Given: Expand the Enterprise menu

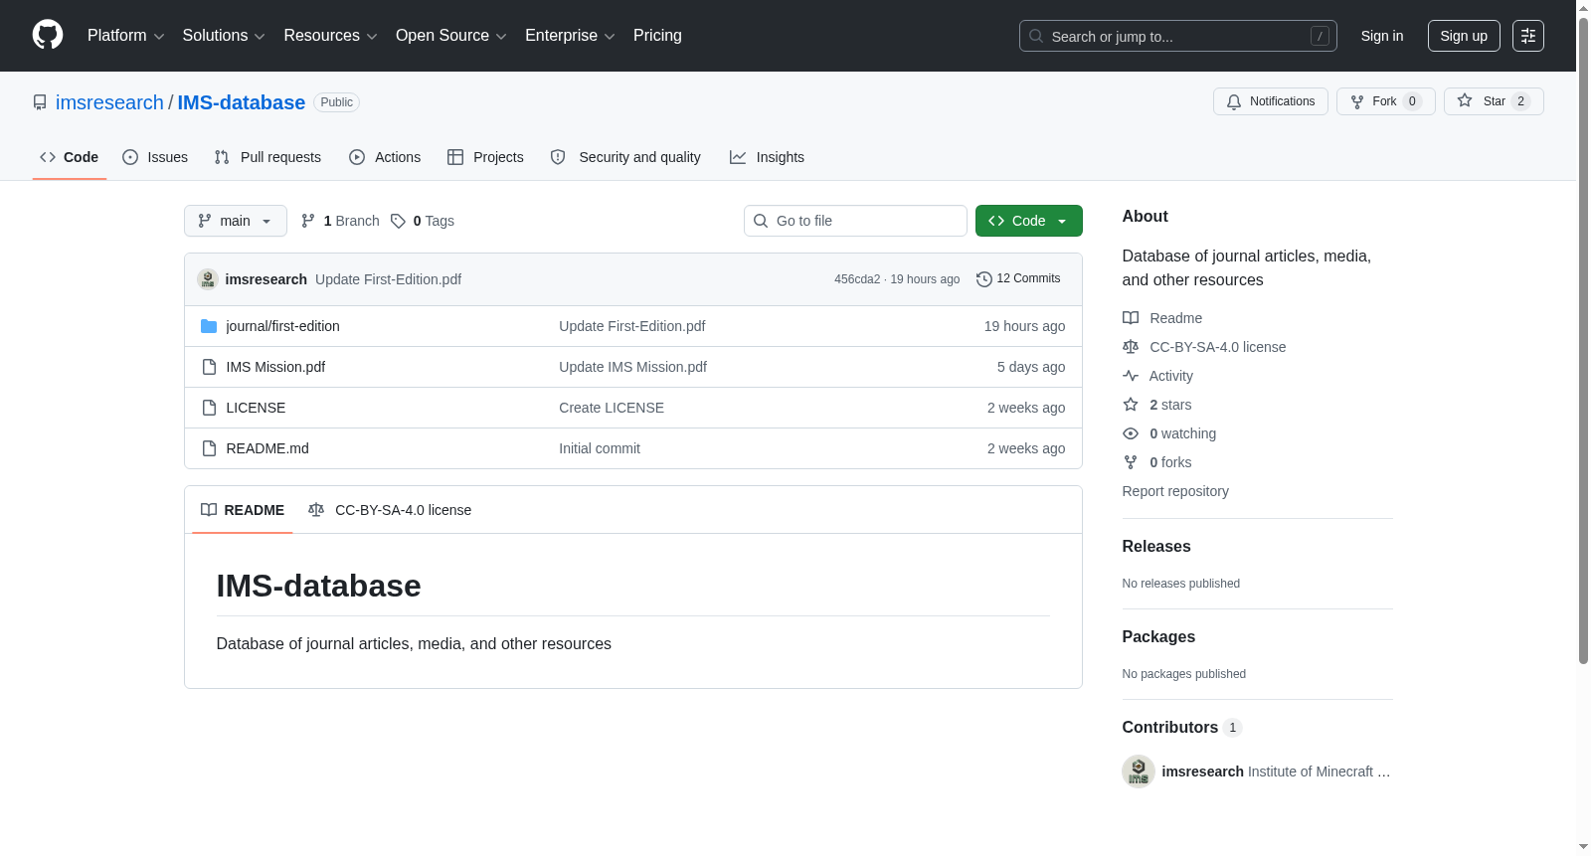Looking at the screenshot, I should [x=570, y=36].
